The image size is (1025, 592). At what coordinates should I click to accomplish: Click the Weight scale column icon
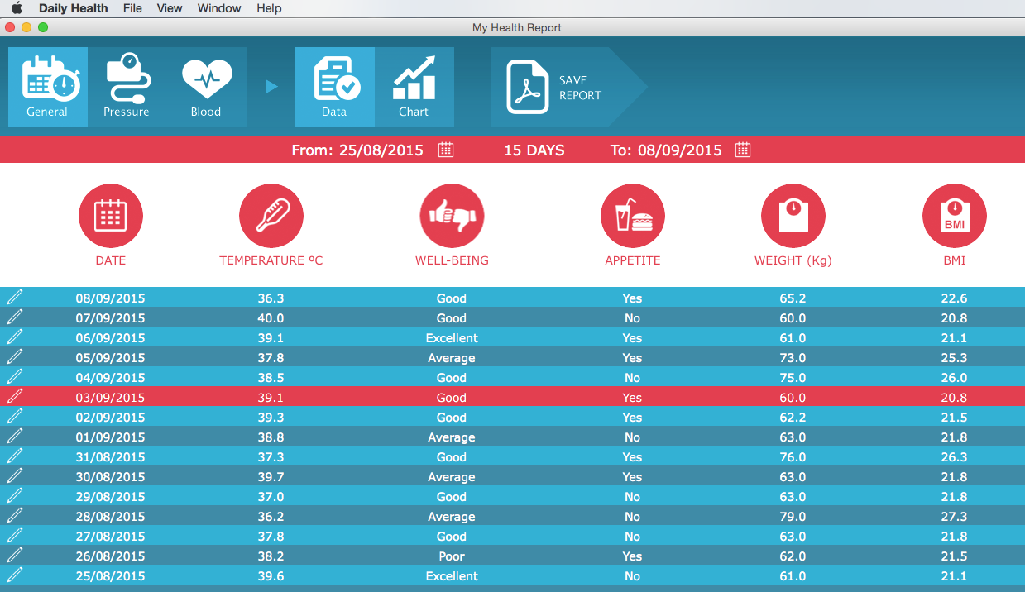tap(793, 215)
